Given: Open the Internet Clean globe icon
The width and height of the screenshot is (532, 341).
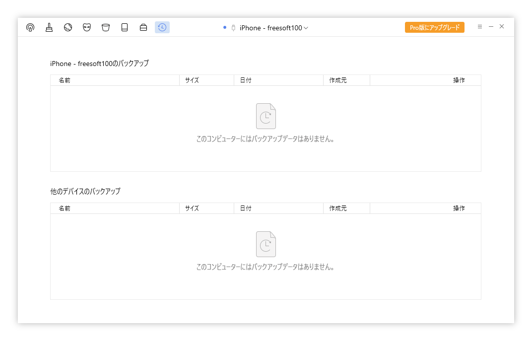Looking at the screenshot, I should [68, 27].
